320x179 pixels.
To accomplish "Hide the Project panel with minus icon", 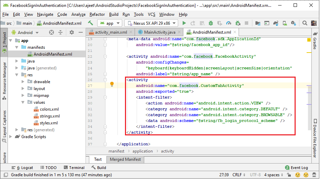I will coord(81,32).
